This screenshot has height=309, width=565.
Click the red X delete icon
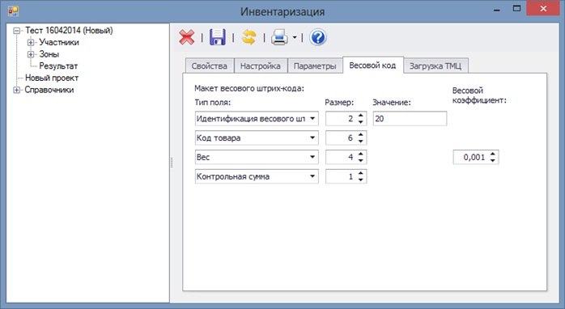click(x=187, y=37)
